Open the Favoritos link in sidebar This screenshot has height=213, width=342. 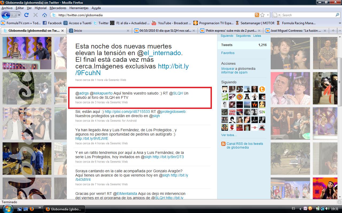coord(228,53)
